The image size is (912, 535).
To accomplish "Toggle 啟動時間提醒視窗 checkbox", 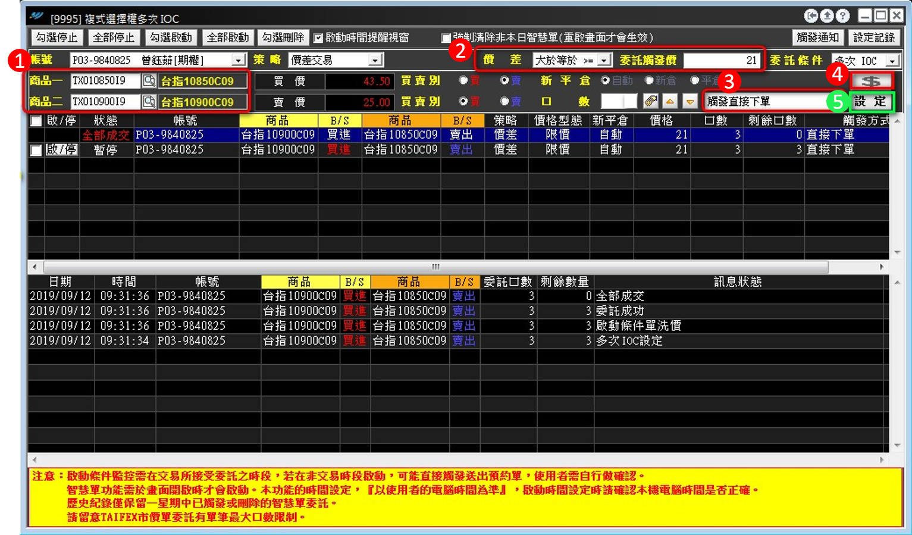I will (318, 38).
